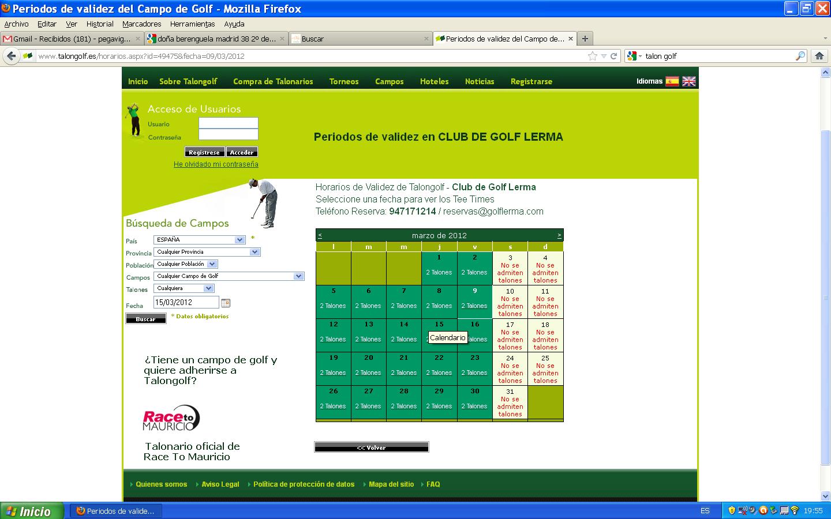831x519 pixels.
Task: Open the Archivo menu
Action: 16,24
